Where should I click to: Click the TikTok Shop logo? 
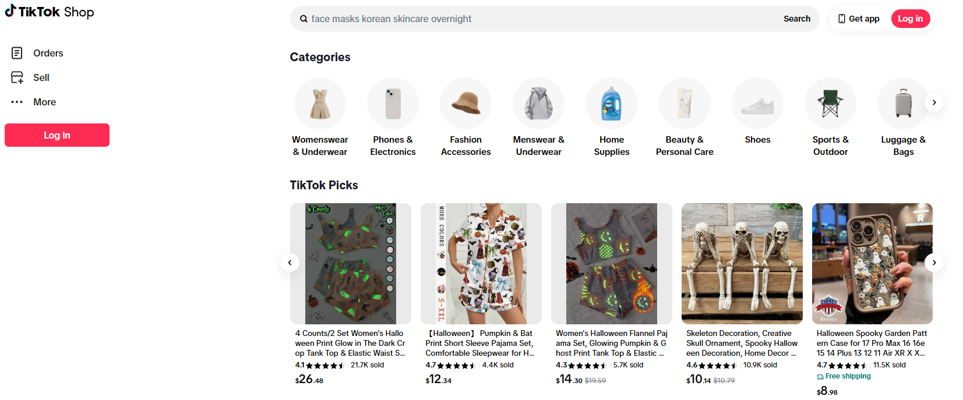(x=49, y=12)
